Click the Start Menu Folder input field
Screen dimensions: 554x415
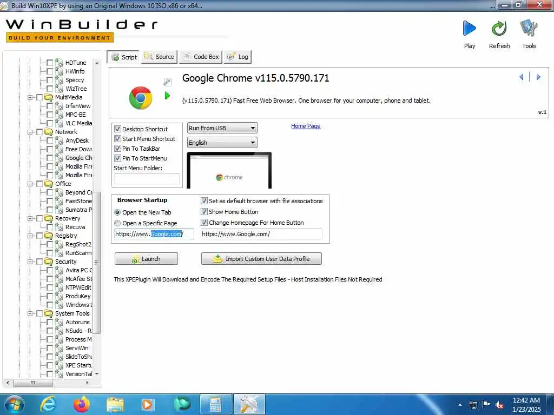[x=147, y=178]
